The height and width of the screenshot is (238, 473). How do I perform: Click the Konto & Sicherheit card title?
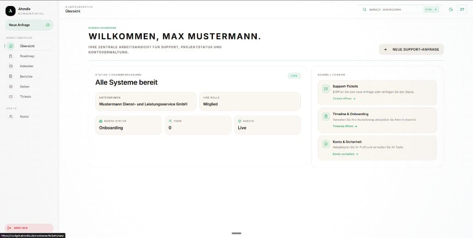click(x=347, y=141)
